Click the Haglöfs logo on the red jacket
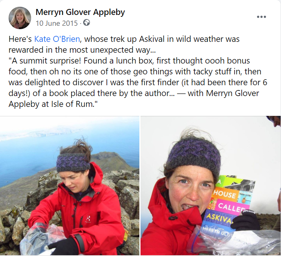 coord(88,219)
